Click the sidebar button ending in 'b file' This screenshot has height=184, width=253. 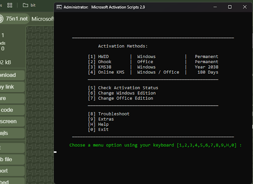click(x=12, y=159)
